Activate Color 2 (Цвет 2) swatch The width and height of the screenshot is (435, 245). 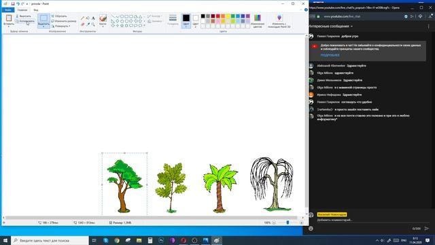click(x=196, y=21)
